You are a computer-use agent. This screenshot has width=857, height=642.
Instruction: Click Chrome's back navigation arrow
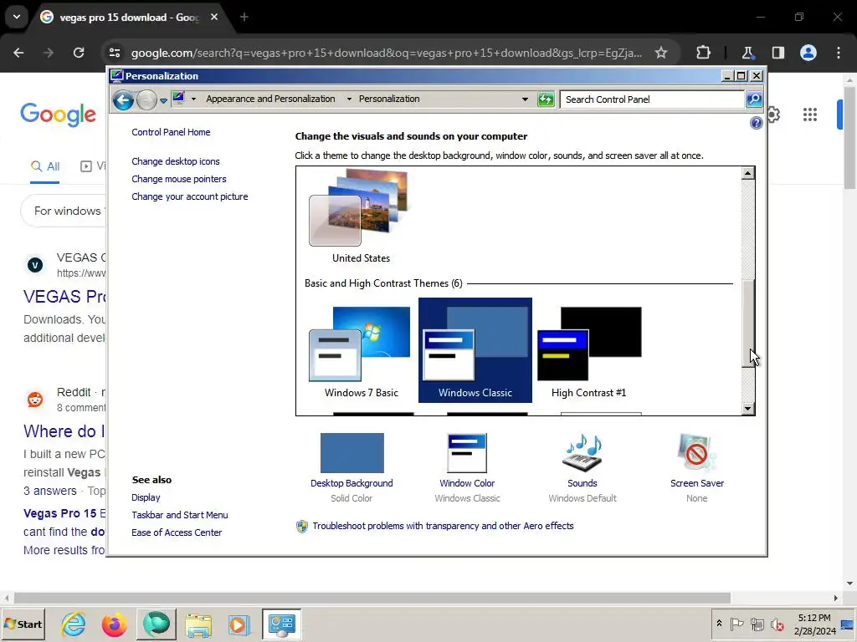[x=18, y=53]
